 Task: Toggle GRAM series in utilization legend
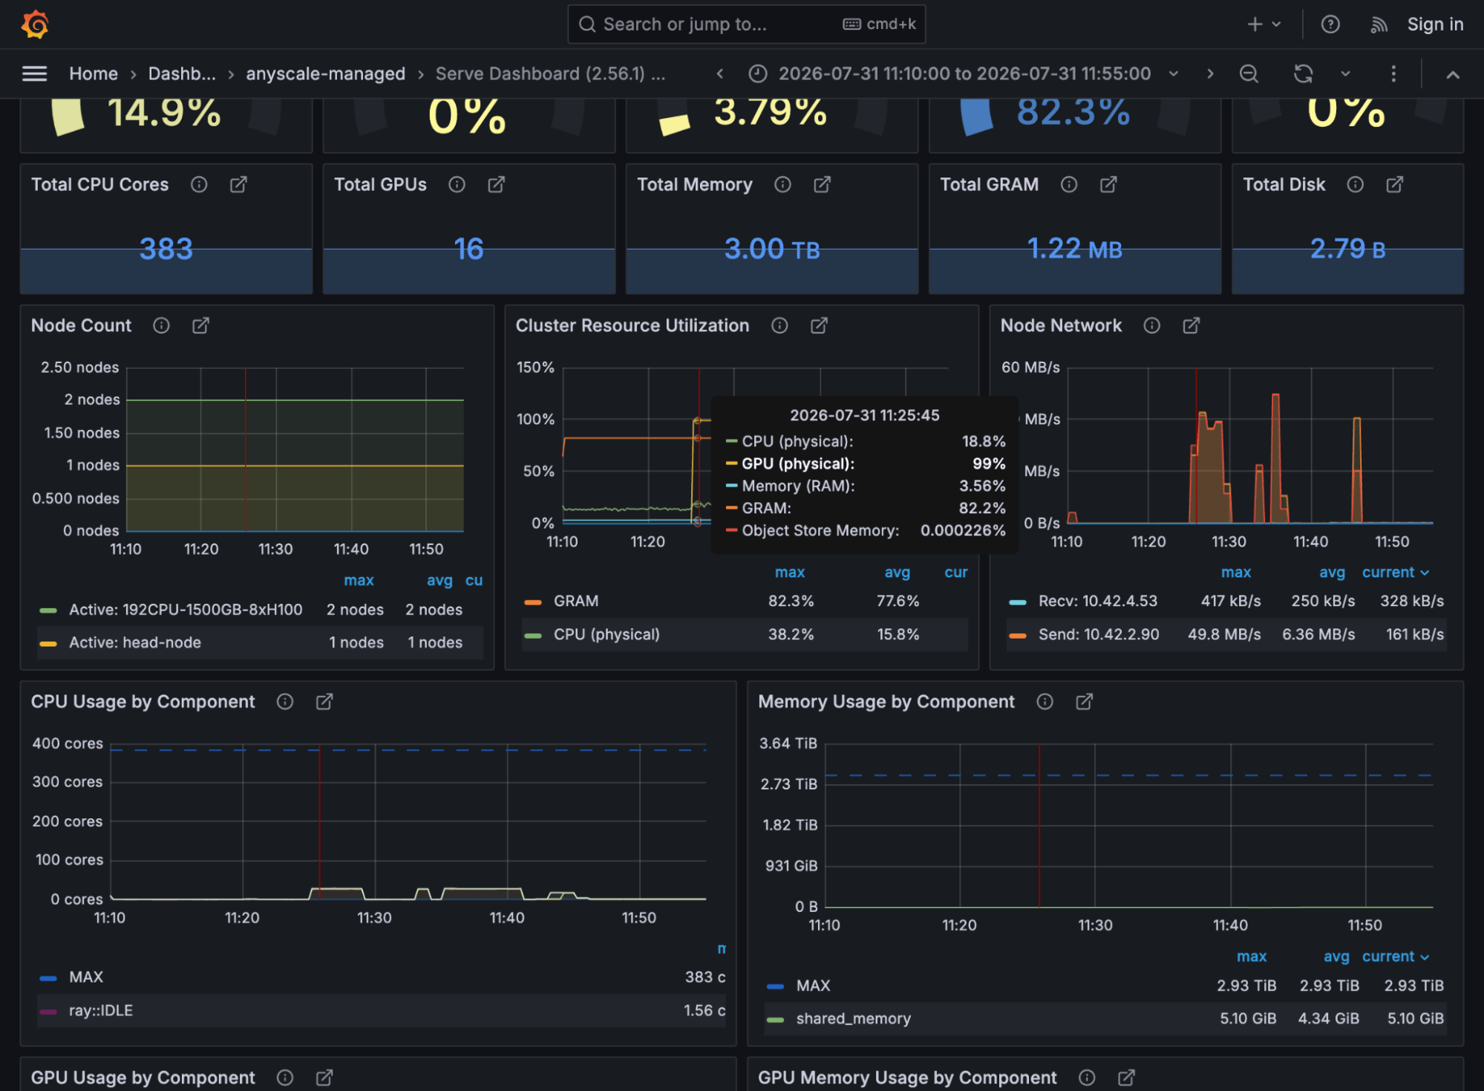tap(576, 601)
